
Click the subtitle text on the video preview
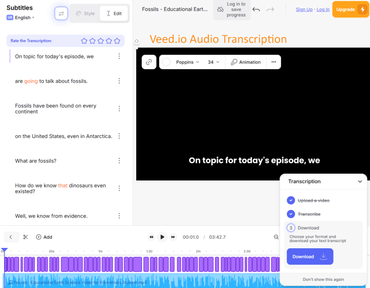pyautogui.click(x=254, y=160)
